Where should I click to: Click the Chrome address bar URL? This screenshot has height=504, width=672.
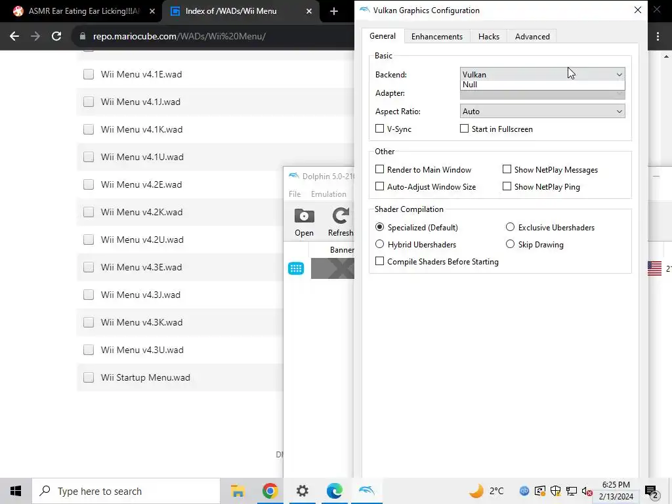179,37
